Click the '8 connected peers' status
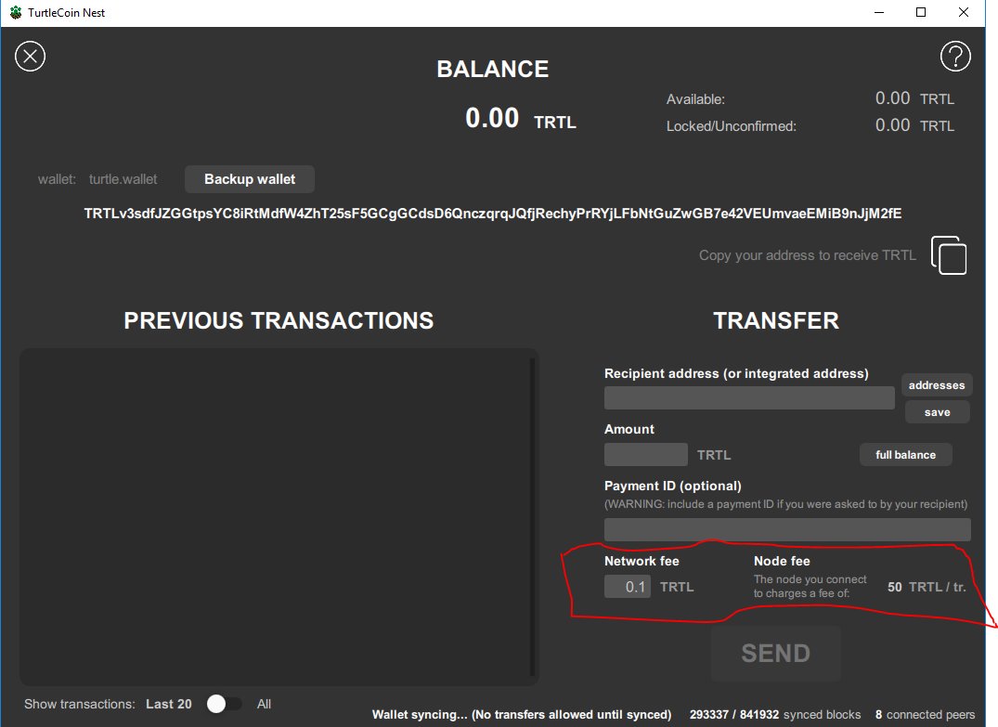This screenshot has height=727, width=998. point(925,715)
